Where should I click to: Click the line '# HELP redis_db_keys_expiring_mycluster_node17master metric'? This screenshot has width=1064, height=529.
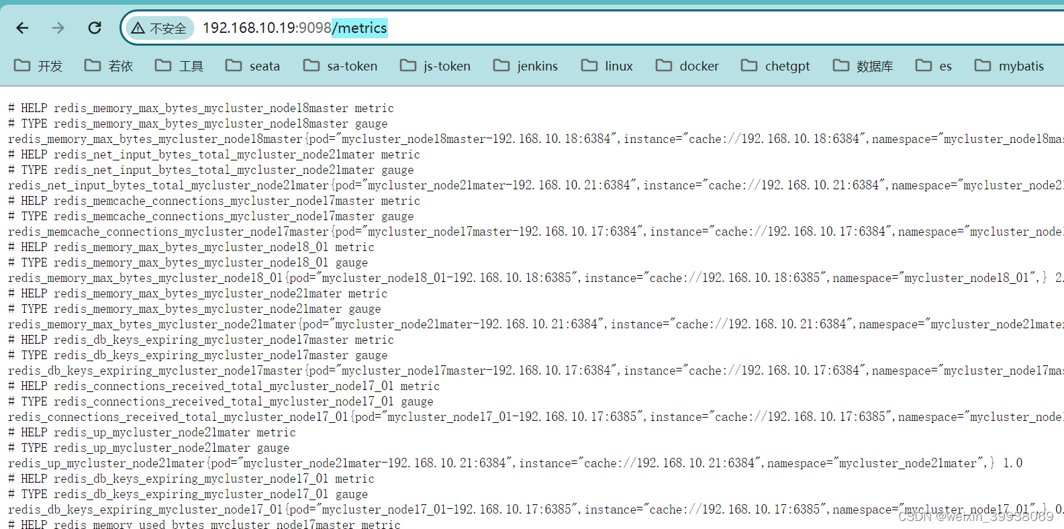click(201, 340)
